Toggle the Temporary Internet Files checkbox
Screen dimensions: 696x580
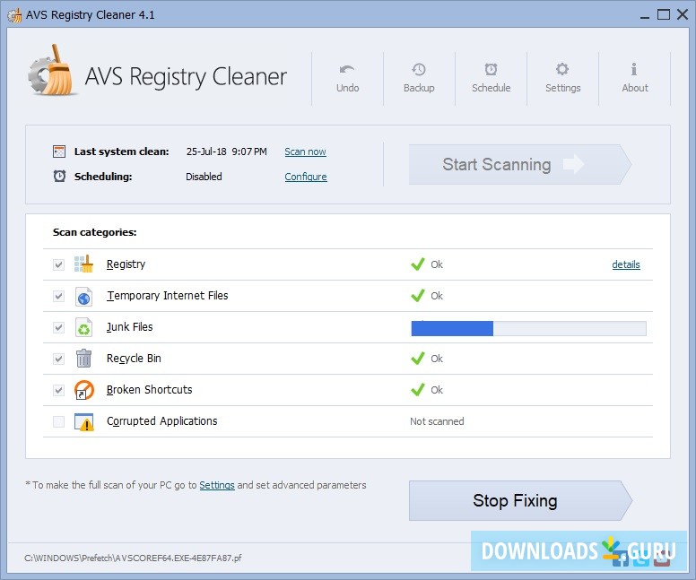coord(58,296)
